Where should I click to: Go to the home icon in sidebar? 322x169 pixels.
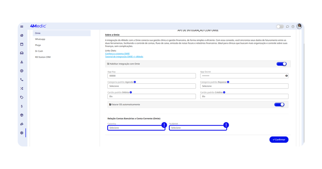click(x=22, y=36)
